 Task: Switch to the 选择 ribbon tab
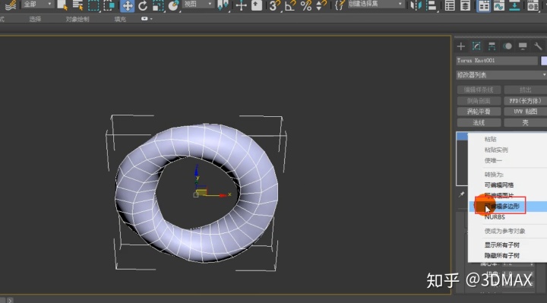[x=35, y=19]
